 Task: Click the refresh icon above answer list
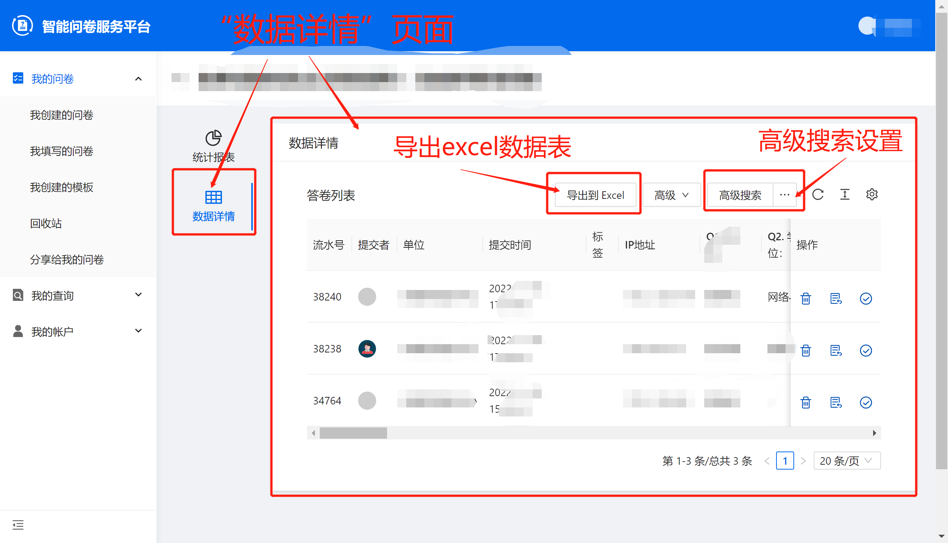coord(817,195)
